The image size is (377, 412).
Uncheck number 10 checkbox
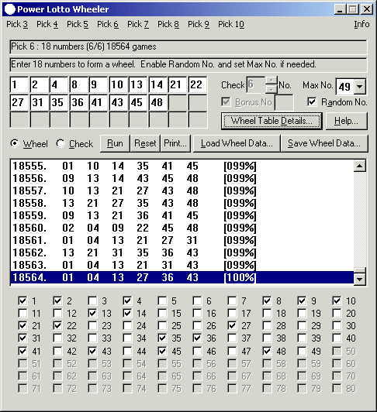[x=337, y=300]
